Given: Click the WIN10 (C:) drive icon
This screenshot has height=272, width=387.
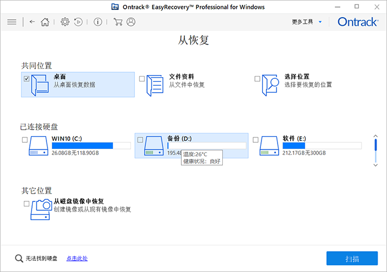Looking at the screenshot, I should click(39, 146).
